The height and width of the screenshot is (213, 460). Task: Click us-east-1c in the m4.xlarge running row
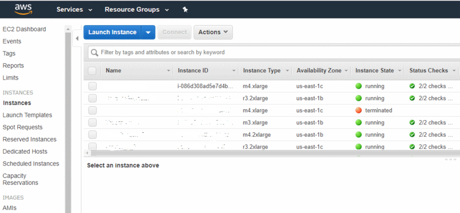tap(309, 86)
